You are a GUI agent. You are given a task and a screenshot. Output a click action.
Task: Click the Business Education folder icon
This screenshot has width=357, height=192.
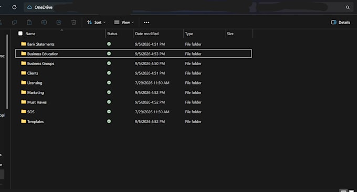[x=24, y=54]
